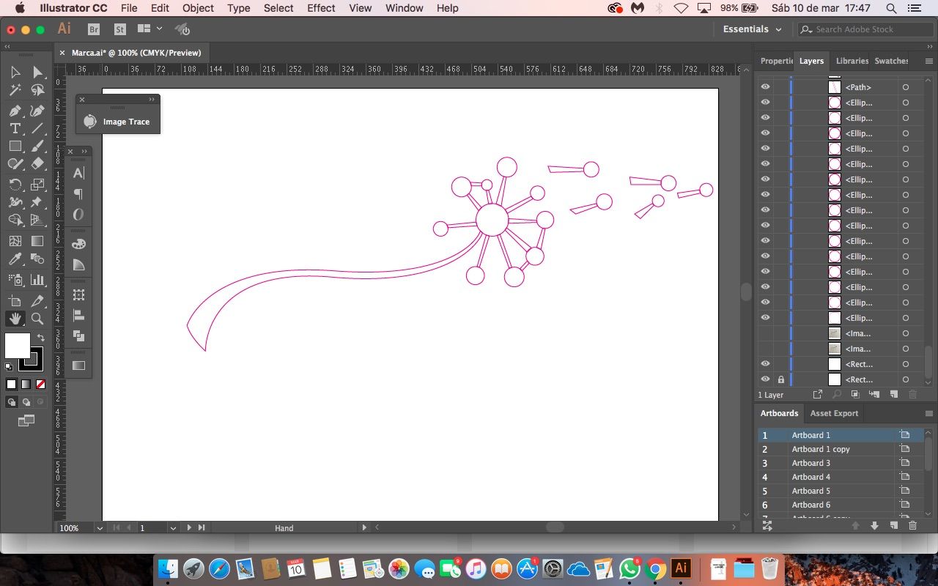Click the next artboard navigation button

click(x=189, y=527)
